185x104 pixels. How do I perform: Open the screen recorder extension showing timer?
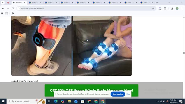pyautogui.click(x=160, y=9)
